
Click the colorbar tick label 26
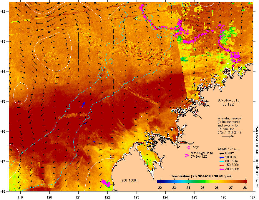click(x=217, y=188)
